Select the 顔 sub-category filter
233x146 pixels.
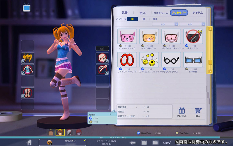(x=132, y=19)
